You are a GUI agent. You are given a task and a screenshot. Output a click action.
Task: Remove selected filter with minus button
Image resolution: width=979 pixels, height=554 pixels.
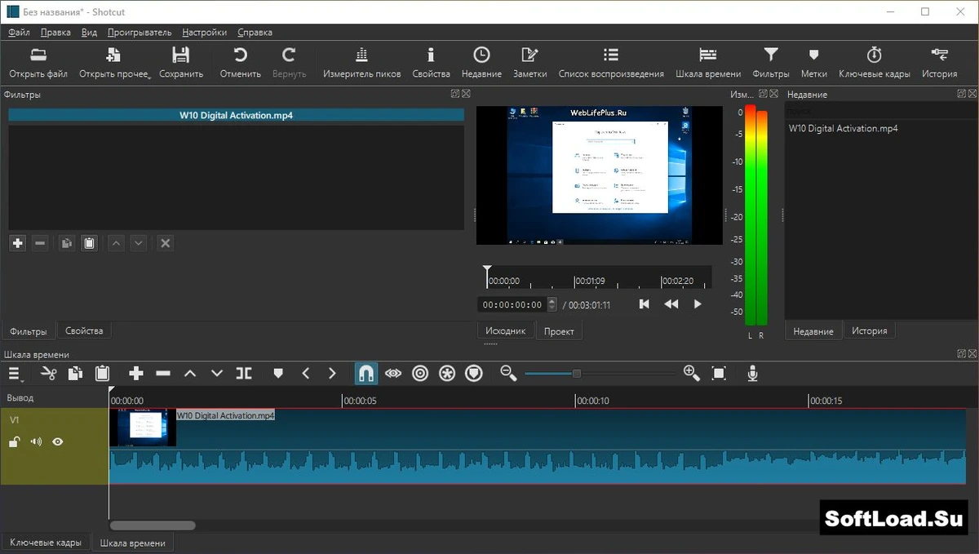(40, 243)
